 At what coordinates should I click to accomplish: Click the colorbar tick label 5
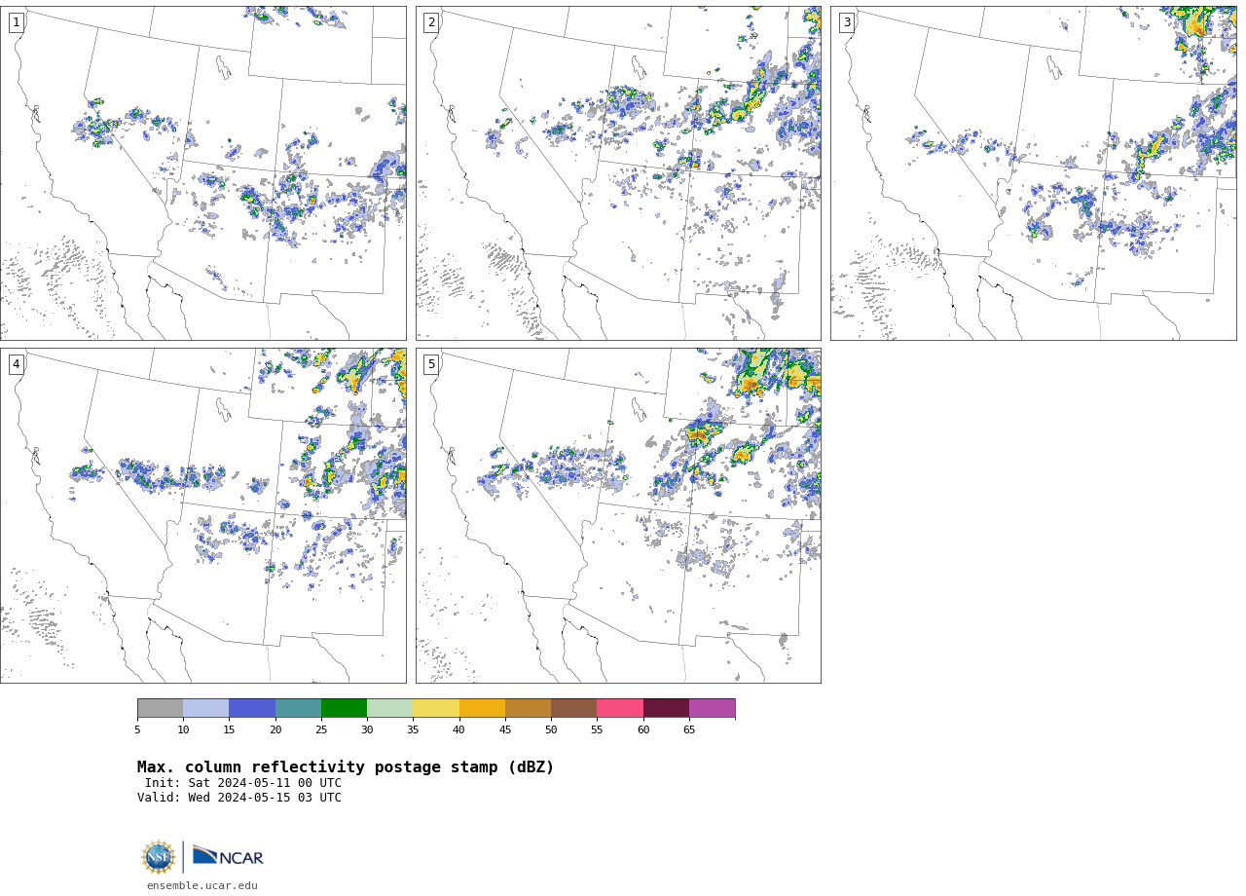pyautogui.click(x=137, y=729)
